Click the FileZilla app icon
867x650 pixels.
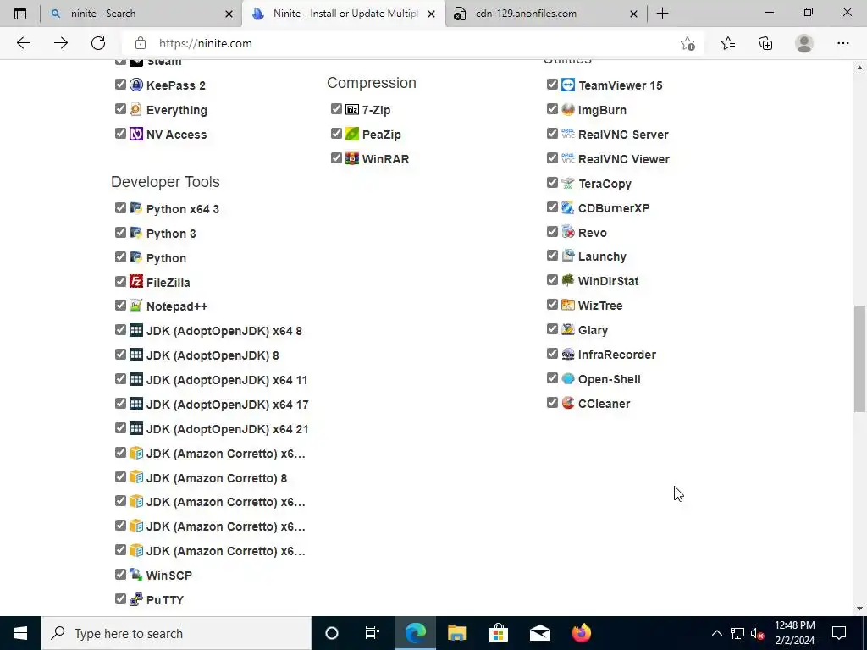pos(136,281)
